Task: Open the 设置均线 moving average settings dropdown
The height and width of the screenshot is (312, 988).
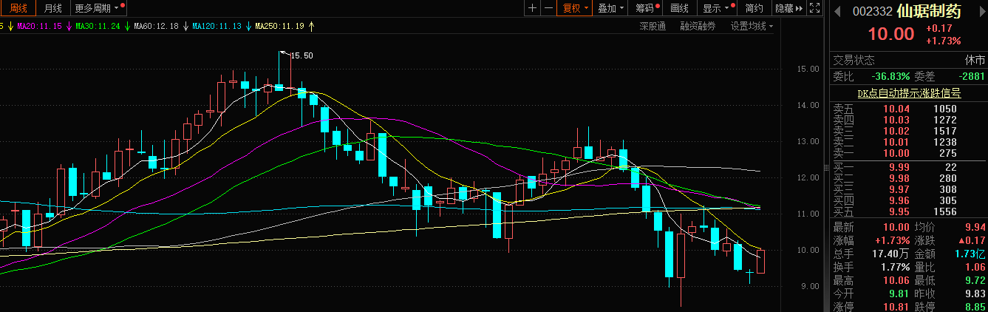Action: point(752,27)
